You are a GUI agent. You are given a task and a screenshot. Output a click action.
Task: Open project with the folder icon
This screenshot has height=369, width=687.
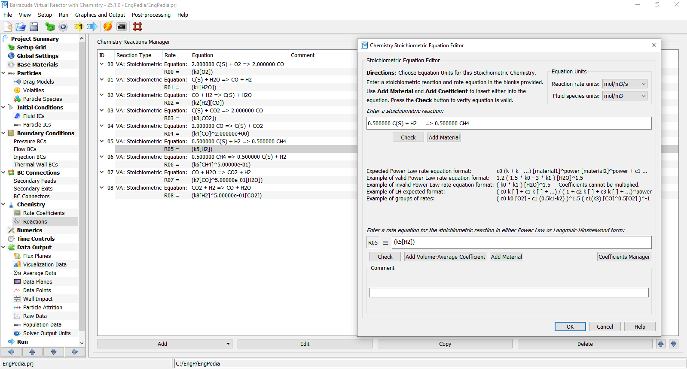(x=21, y=27)
